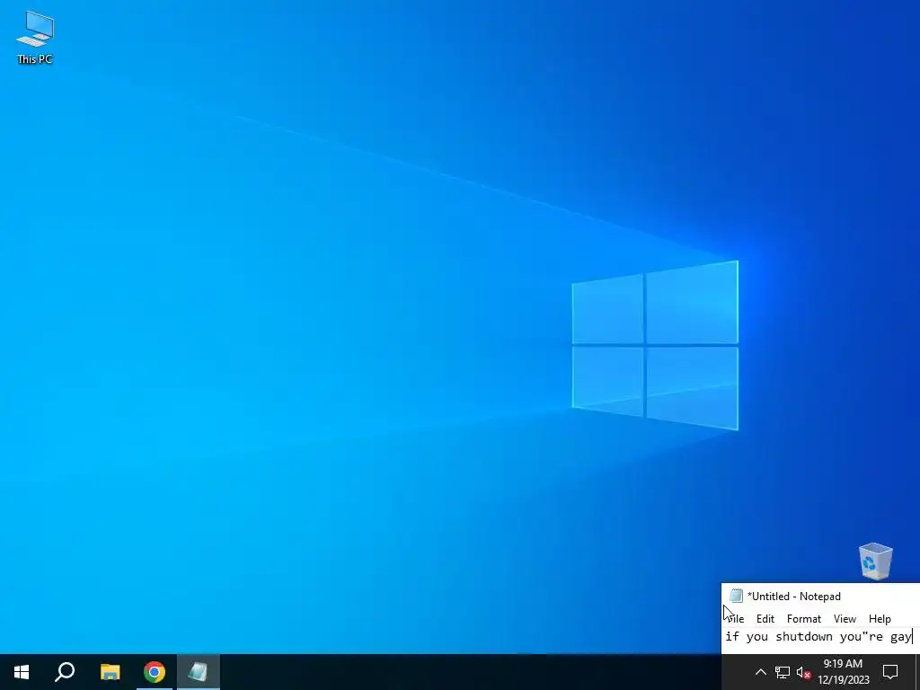Click inside the Notepad text area

click(820, 640)
